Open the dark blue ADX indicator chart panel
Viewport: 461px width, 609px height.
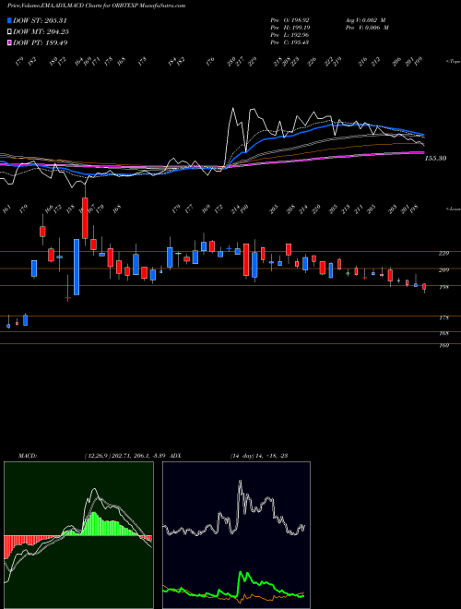click(x=236, y=535)
